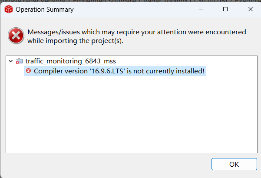Click the Code Composer Studio cube icon
261x178 pixels.
click(9, 9)
